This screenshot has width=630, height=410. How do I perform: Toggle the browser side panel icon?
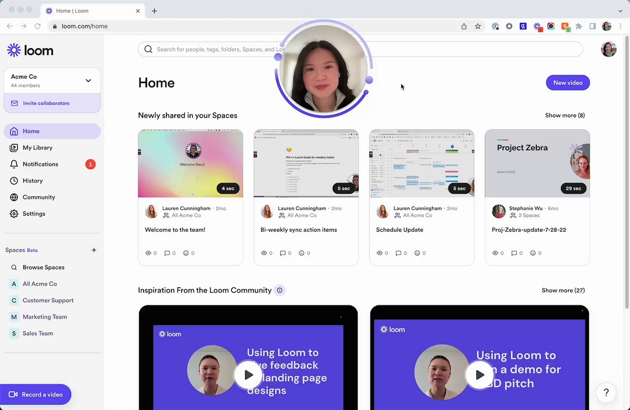(593, 27)
